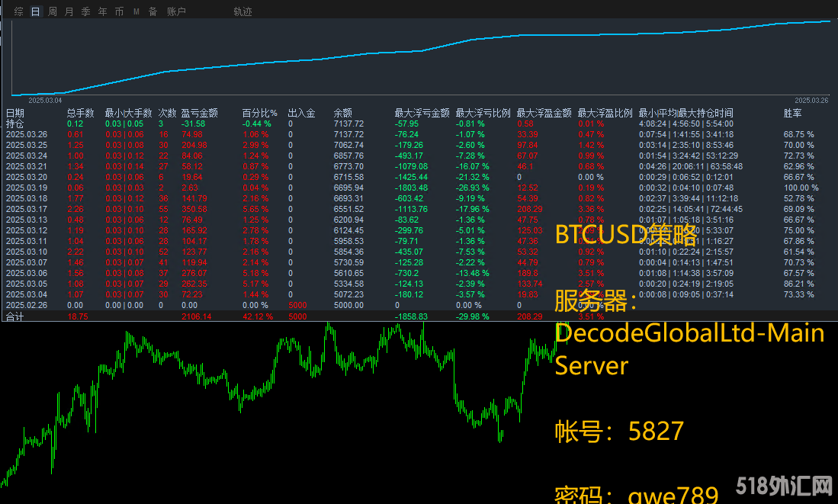Select the 2025.03.20 date row

pyautogui.click(x=27, y=177)
